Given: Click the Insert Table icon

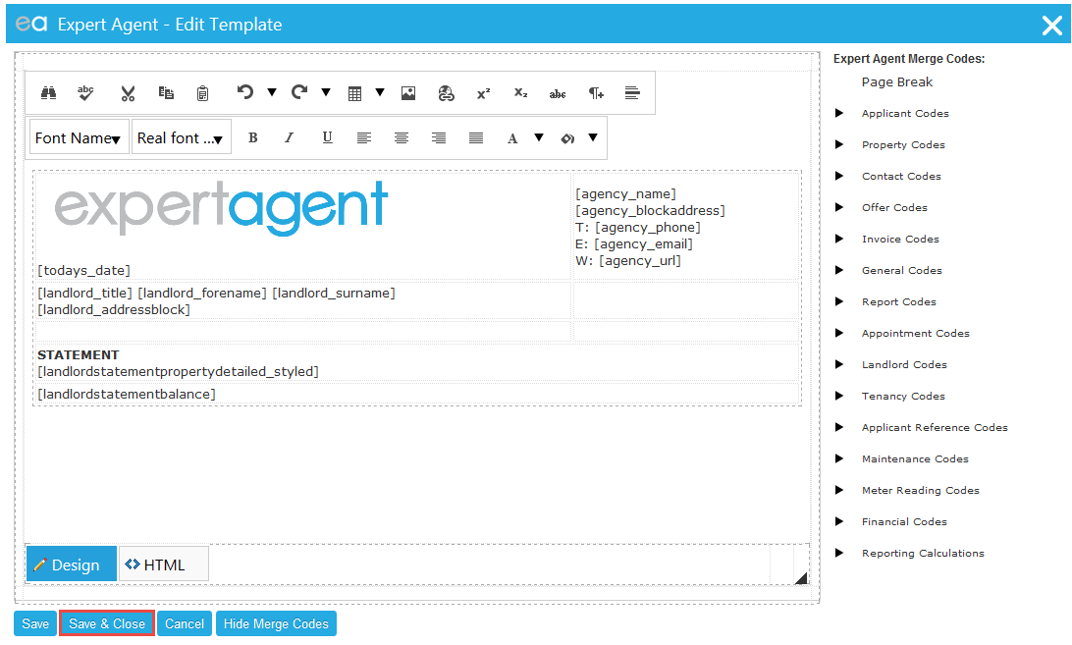Looking at the screenshot, I should click(x=354, y=93).
